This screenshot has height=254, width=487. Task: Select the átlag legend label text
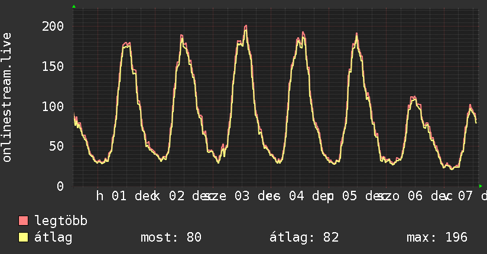click(x=54, y=237)
